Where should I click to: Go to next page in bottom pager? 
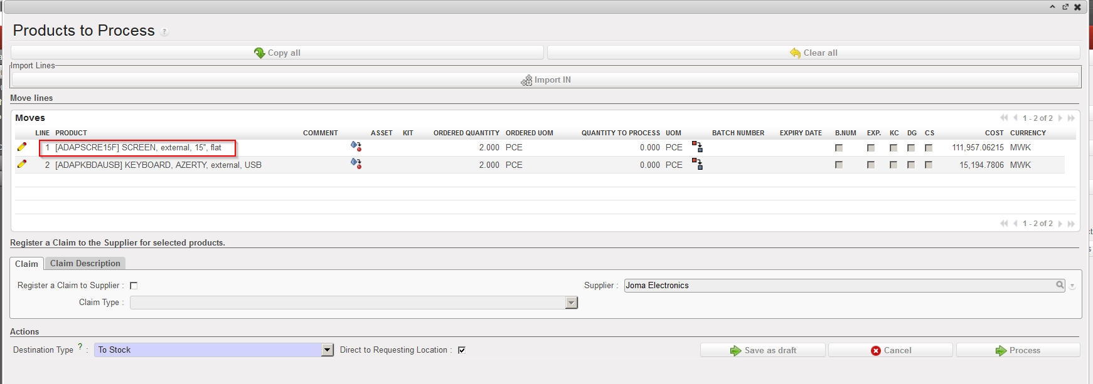(x=1060, y=223)
